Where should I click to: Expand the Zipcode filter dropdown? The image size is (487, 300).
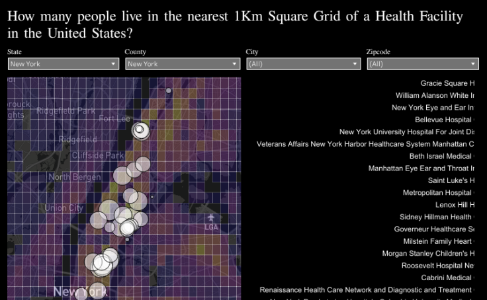423,64
